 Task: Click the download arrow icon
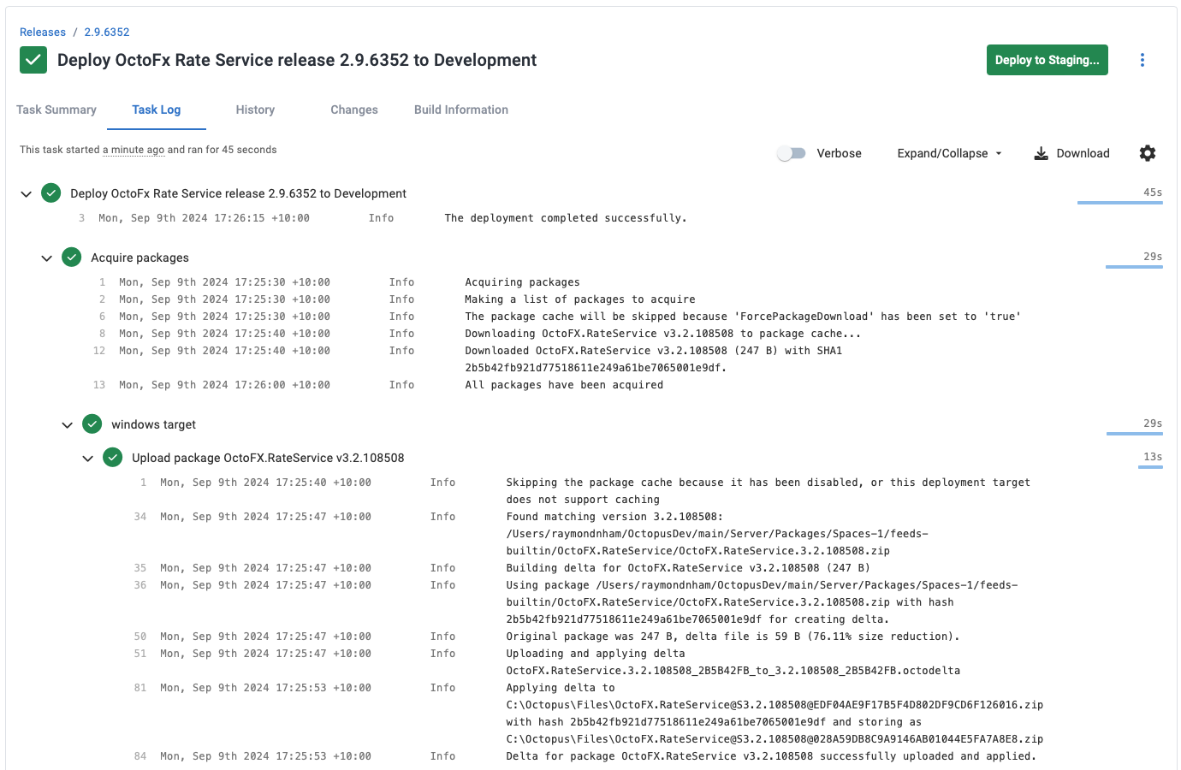1041,153
